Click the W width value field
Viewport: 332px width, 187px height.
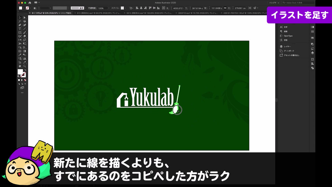click(x=216, y=8)
